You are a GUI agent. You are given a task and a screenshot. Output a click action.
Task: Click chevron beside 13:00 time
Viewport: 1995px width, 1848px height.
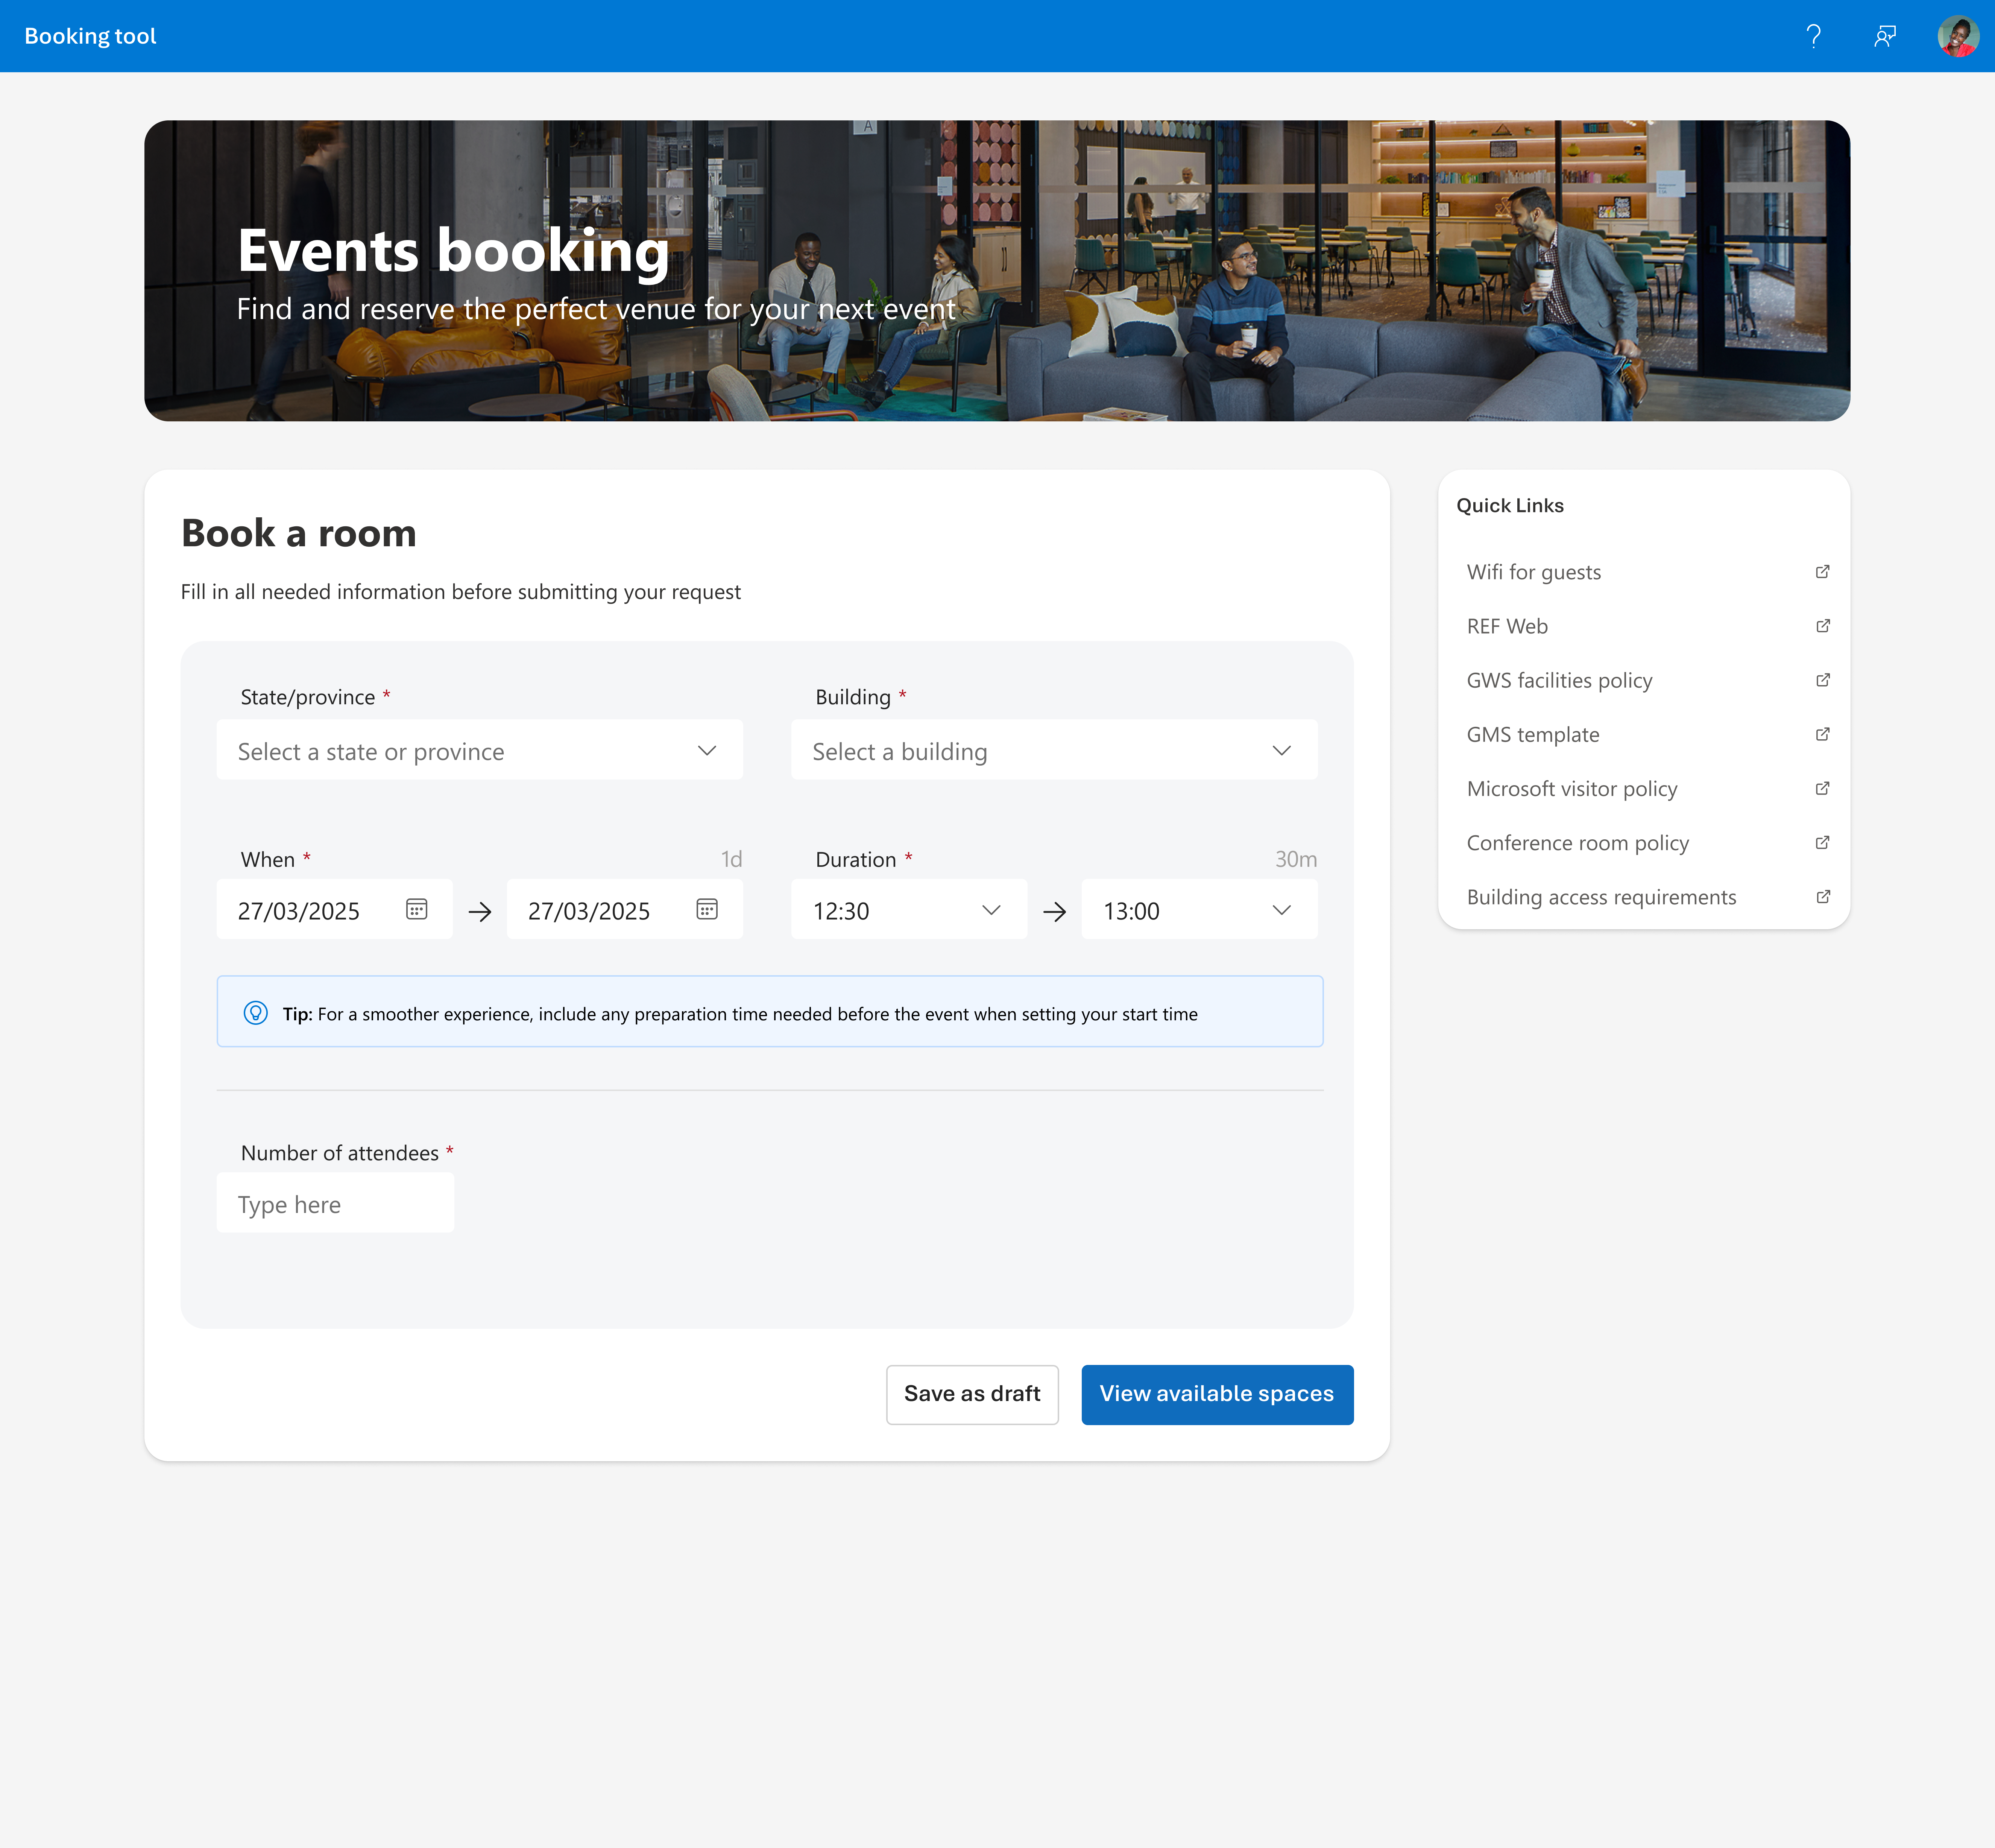point(1281,910)
